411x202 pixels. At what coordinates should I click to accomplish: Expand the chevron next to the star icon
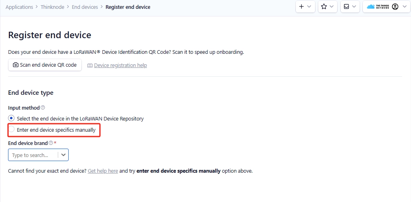click(x=332, y=7)
